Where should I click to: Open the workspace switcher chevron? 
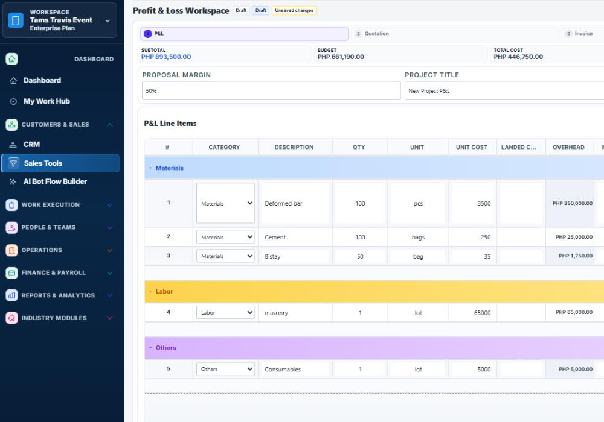(x=108, y=20)
